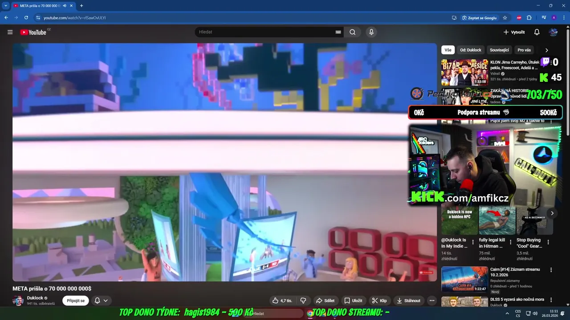Open options menu for Cairn #14 video
This screenshot has height=320, width=570.
click(551, 270)
